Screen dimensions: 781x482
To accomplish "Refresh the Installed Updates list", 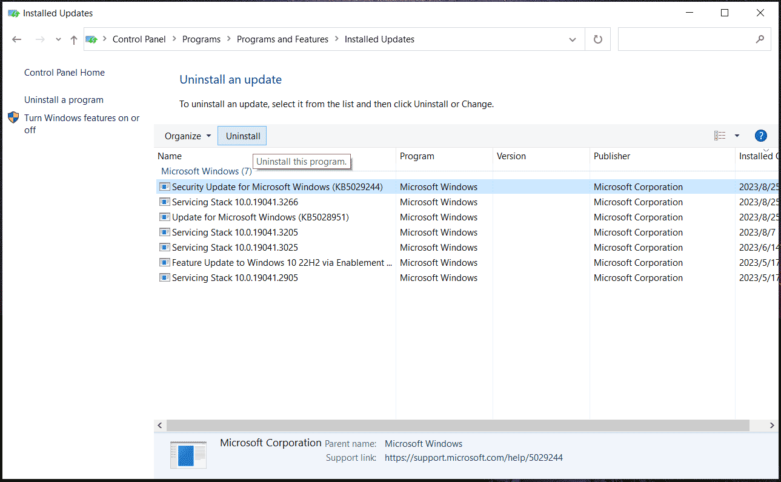I will [598, 39].
